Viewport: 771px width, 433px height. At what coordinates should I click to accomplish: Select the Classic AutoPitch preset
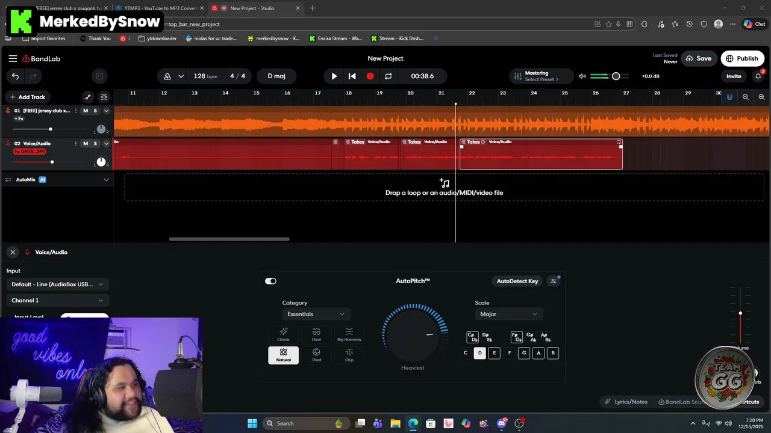coord(284,334)
